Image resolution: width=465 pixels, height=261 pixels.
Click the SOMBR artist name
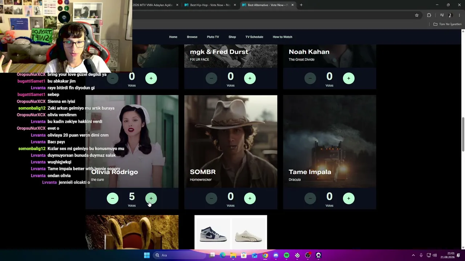[x=203, y=172]
